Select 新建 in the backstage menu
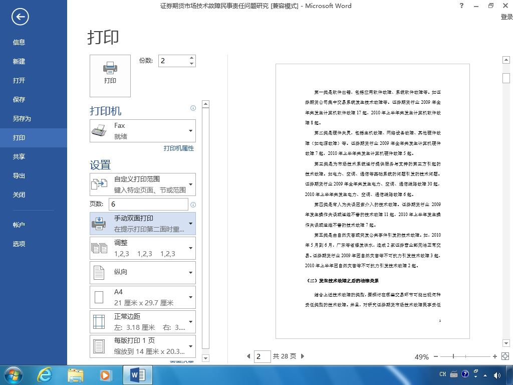The height and width of the screenshot is (385, 513). point(34,61)
